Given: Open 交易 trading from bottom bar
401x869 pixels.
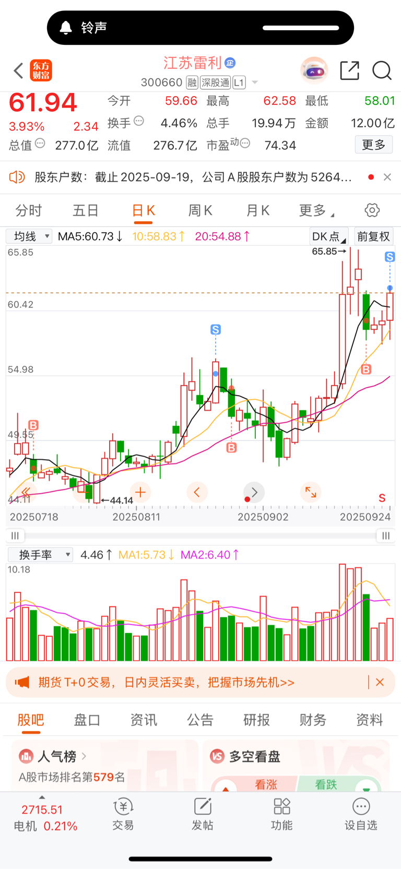Looking at the screenshot, I should (x=123, y=814).
